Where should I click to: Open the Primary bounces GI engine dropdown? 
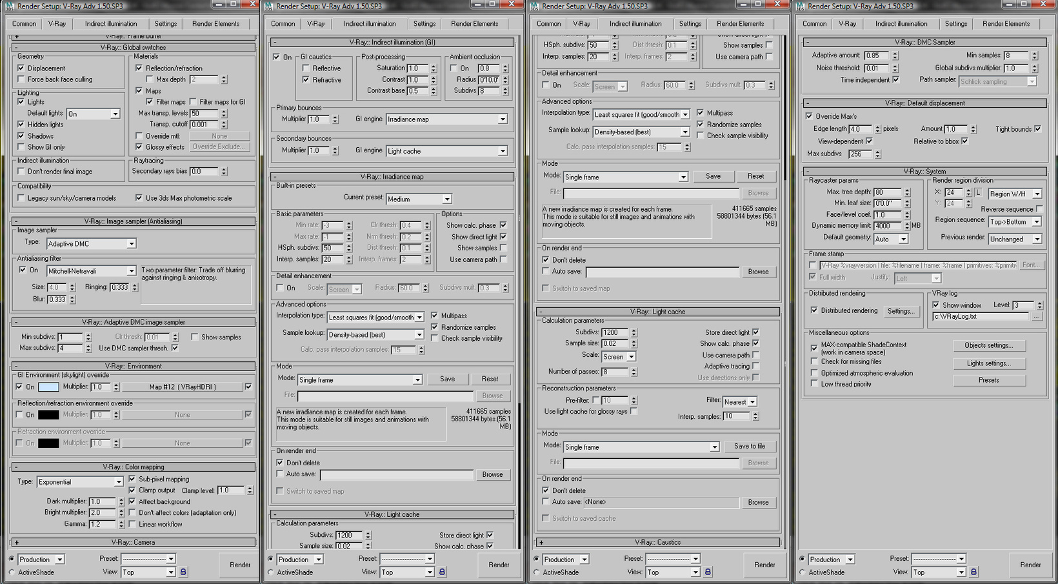point(446,119)
